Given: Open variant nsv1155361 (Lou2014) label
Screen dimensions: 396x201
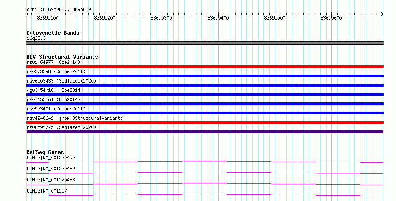Looking at the screenshot, I should [53, 99].
